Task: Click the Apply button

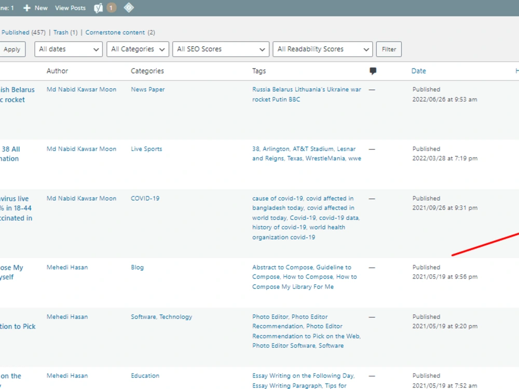Action: (12, 49)
